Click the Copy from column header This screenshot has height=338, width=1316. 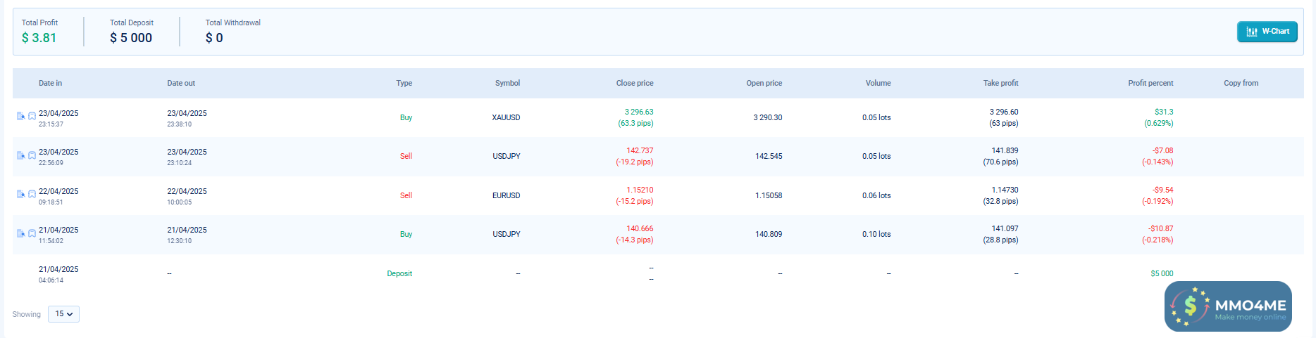point(1241,83)
